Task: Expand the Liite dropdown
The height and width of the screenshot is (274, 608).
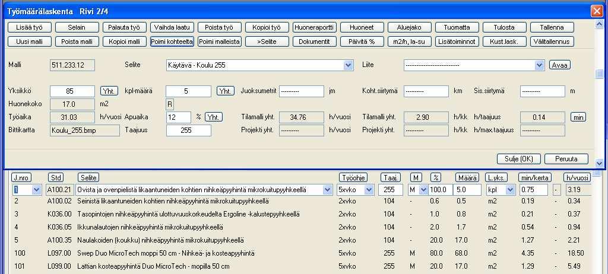Action: [539, 65]
